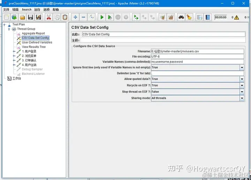Expand the 1. 用户登录 tree node
This screenshot has height=180, width=251.
14,51
